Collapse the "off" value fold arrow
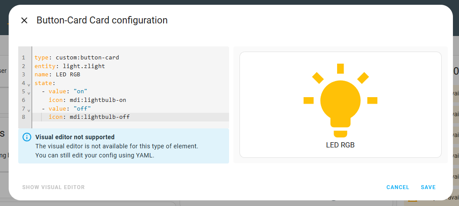459x206 pixels. 29,110
